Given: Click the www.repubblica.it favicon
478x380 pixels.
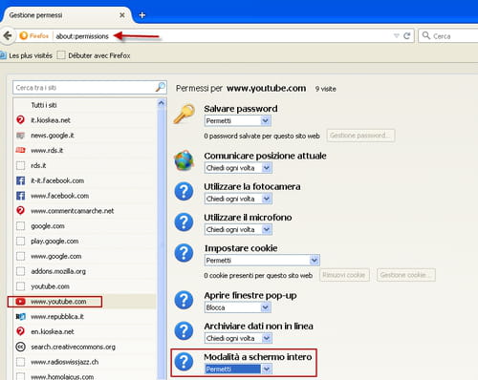Looking at the screenshot, I should pyautogui.click(x=20, y=317).
